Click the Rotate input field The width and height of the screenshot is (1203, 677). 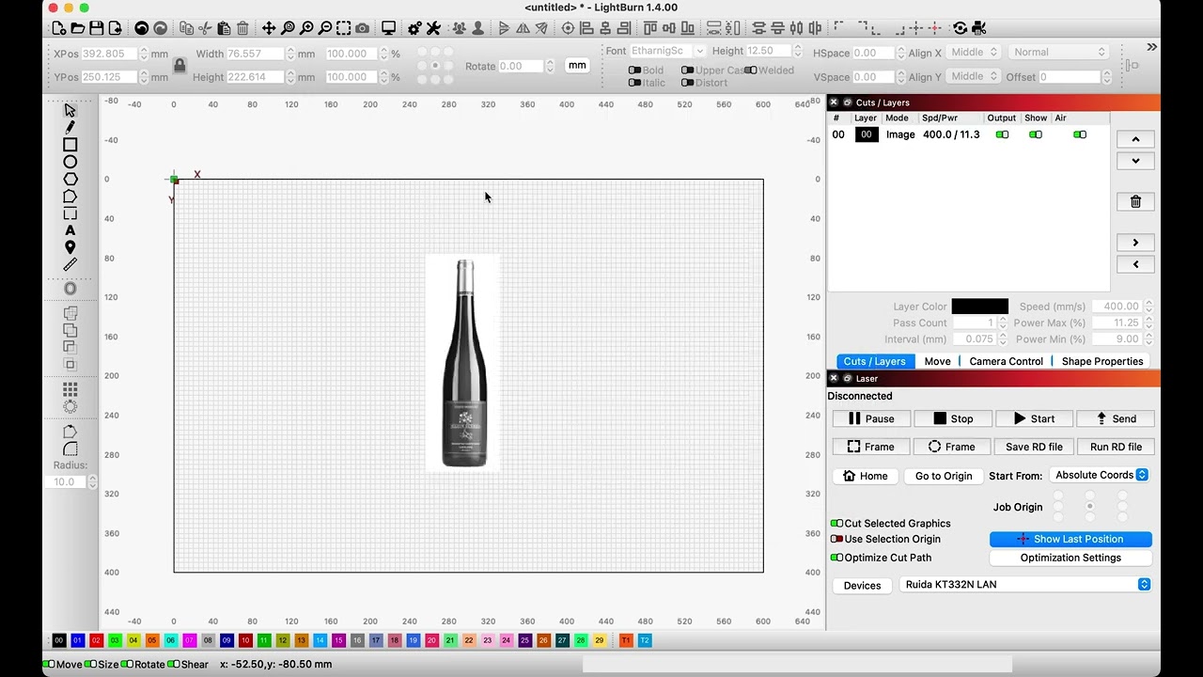522,67
